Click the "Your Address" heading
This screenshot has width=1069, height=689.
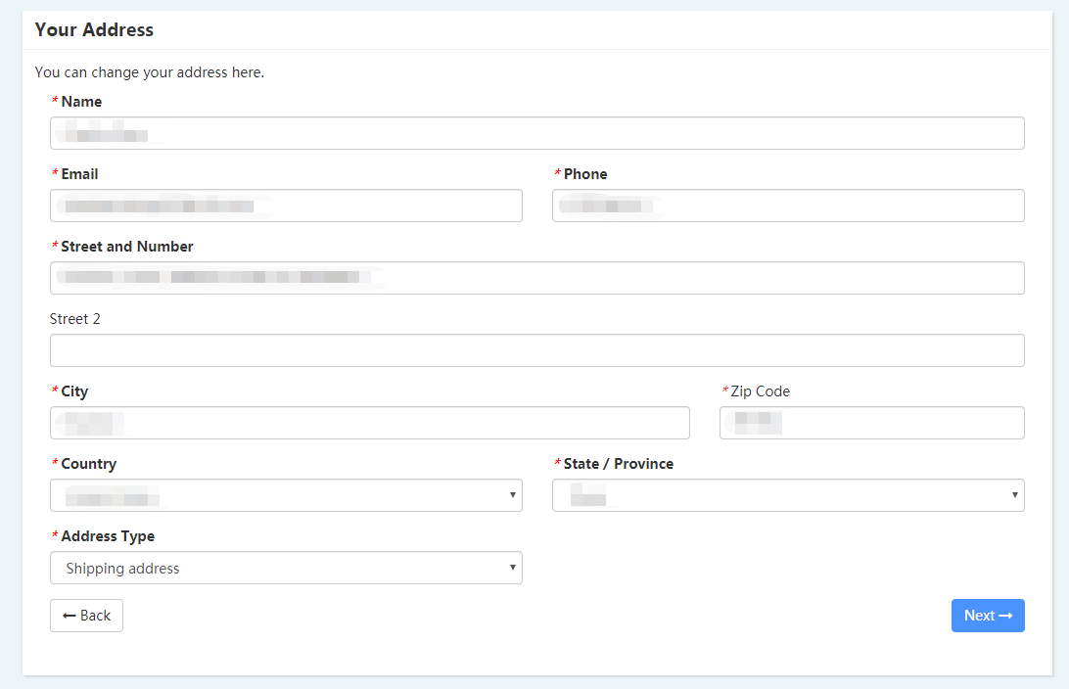[94, 30]
